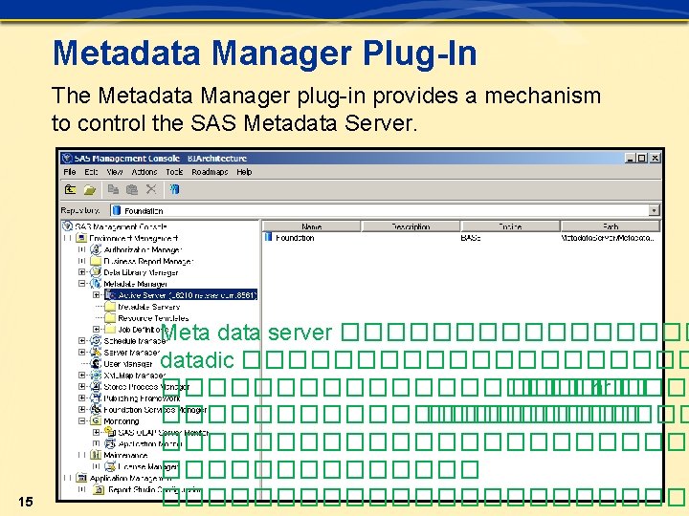Click the up-one-level folder toolbar icon
689x516 pixels.
click(70, 189)
